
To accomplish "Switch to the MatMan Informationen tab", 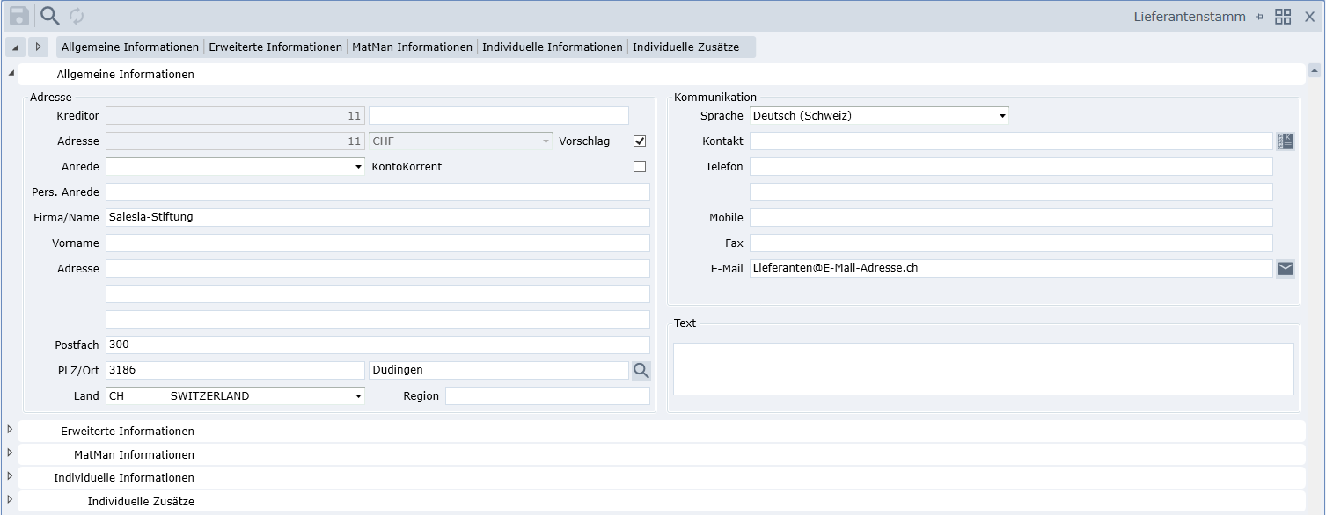I will click(412, 47).
